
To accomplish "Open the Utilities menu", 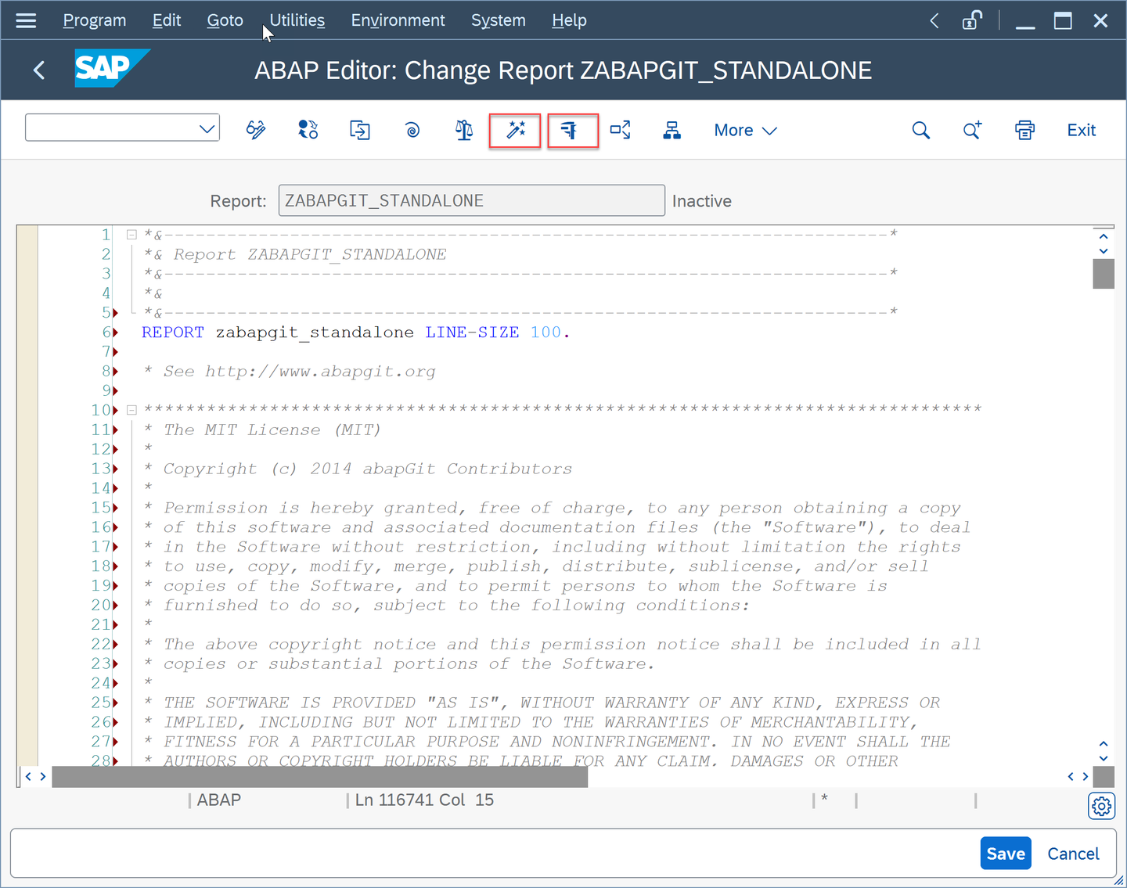I will point(297,20).
